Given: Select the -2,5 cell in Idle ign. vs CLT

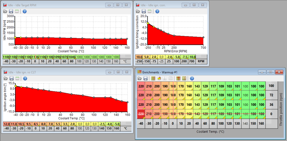Looking at the screenshot, I should point(102,124).
